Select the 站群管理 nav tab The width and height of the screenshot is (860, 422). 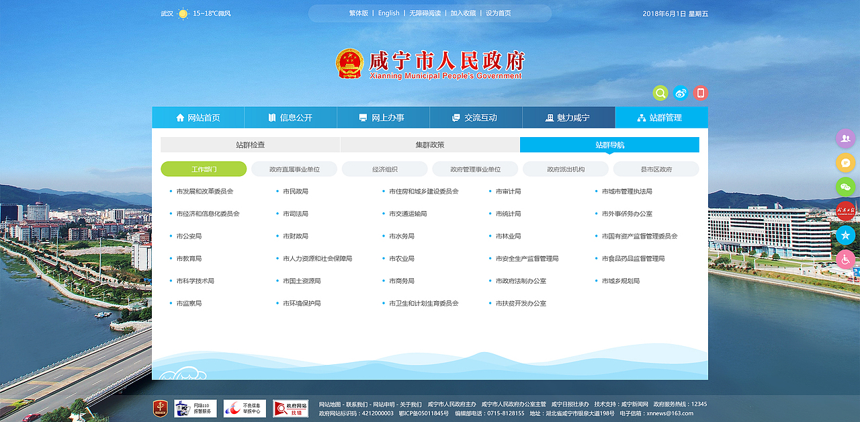661,118
